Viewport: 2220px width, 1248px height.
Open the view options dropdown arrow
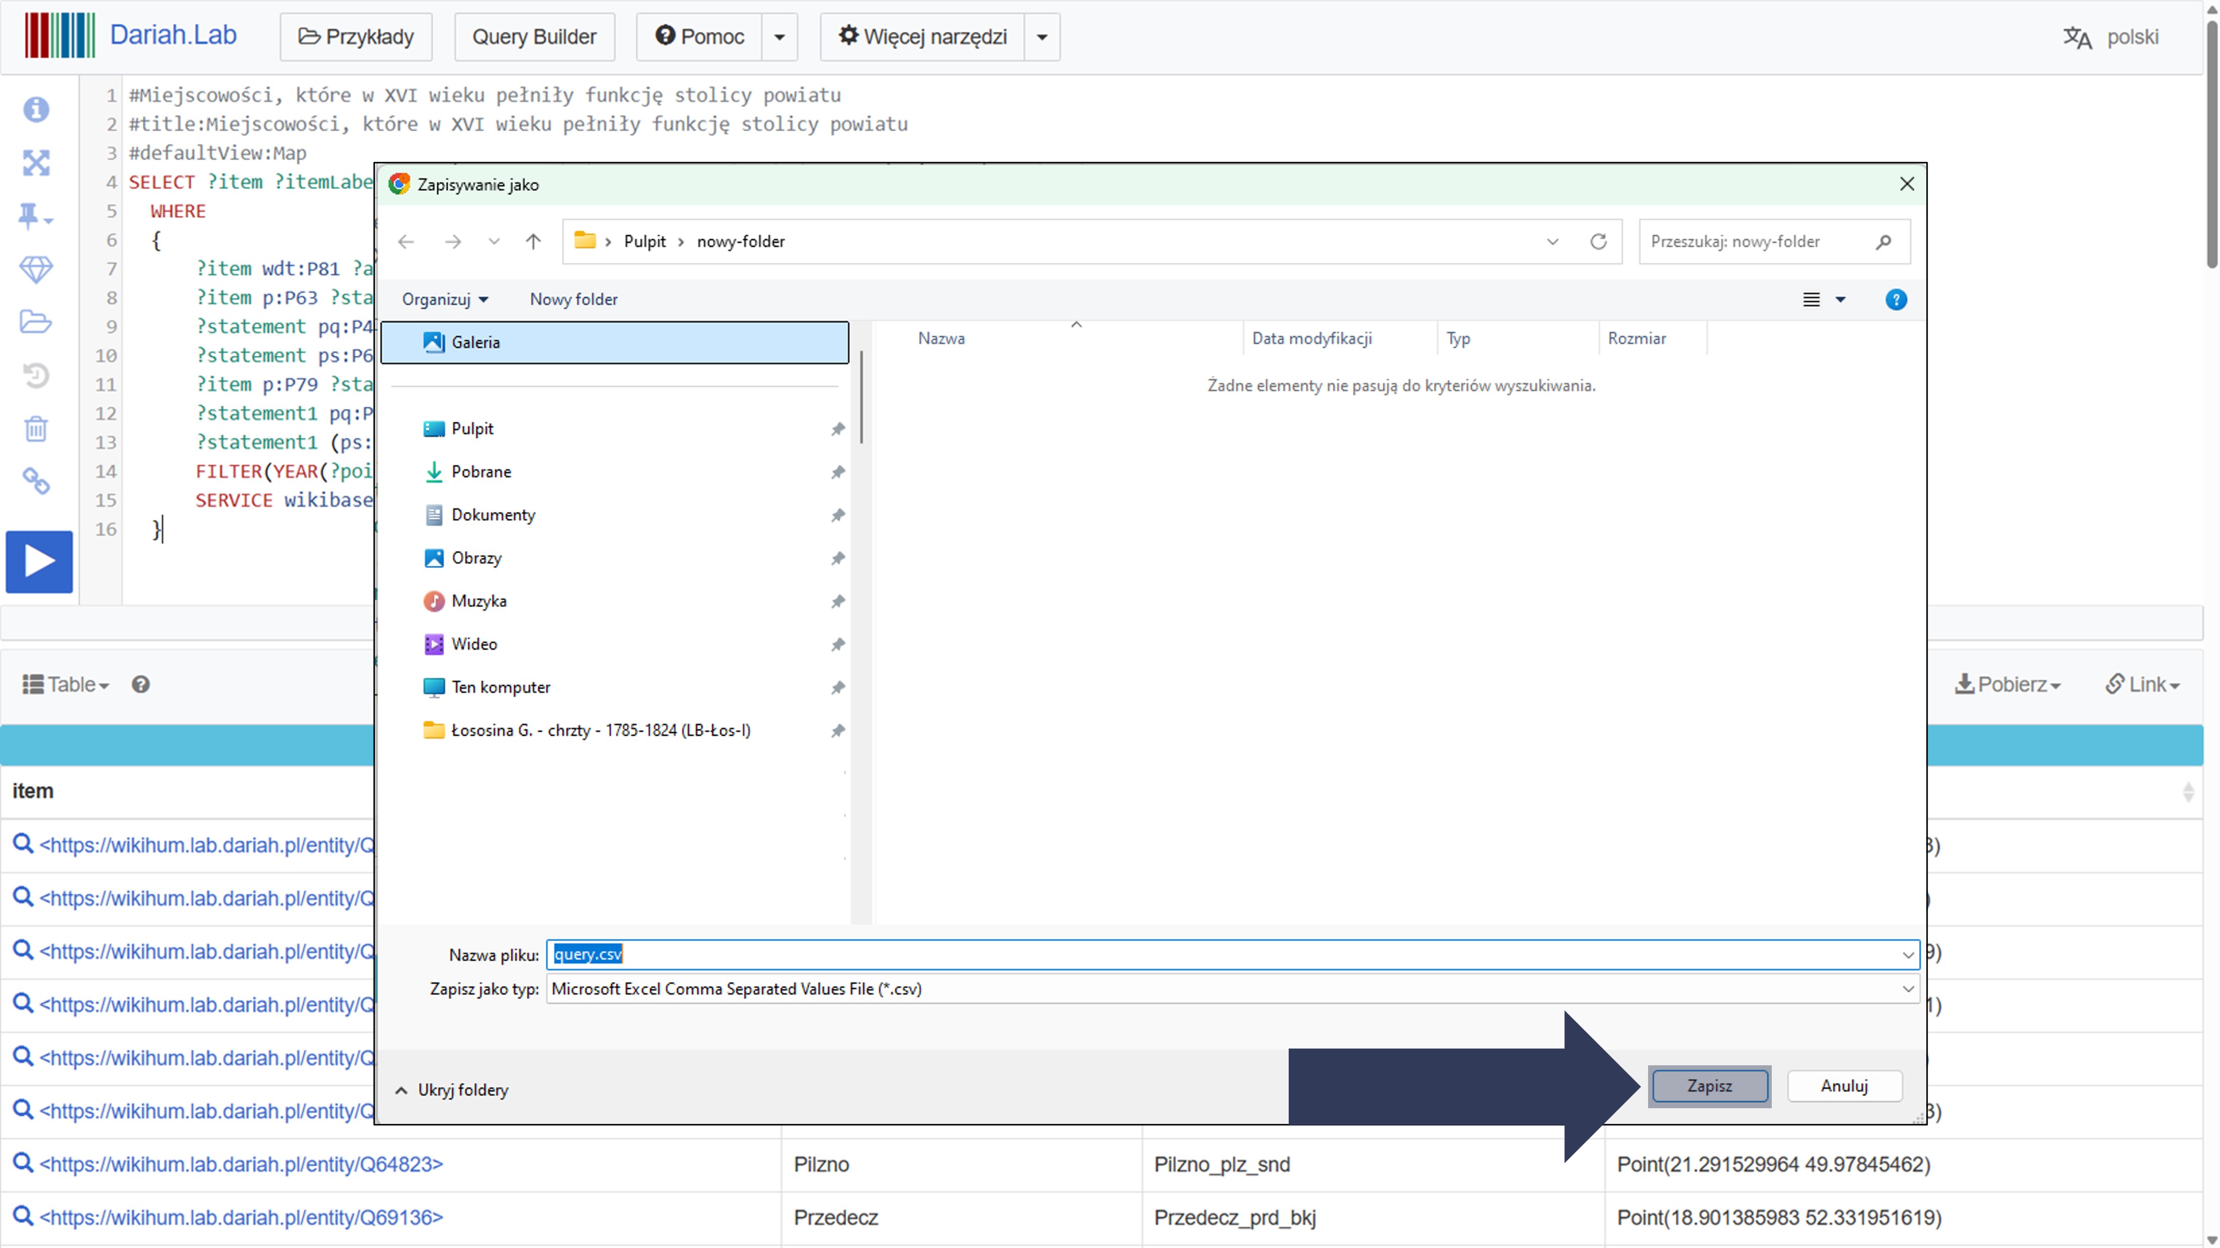[x=1840, y=299]
